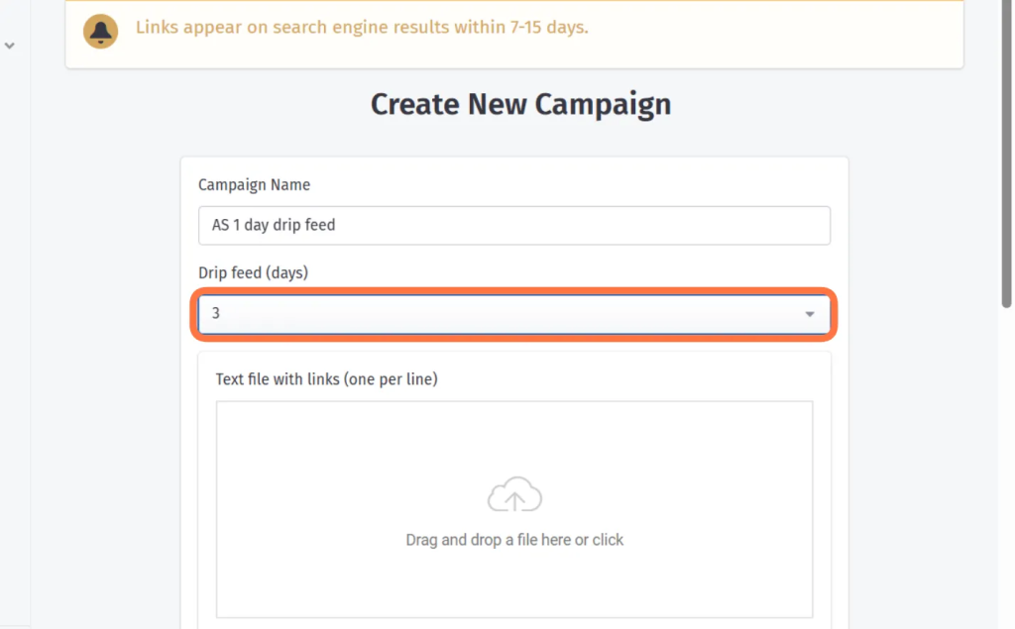Click the 'Text file with links' label
The image size is (1015, 629).
(x=326, y=379)
